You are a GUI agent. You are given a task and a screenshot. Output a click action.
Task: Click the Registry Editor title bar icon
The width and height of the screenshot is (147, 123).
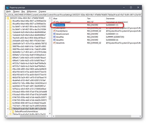tap(7, 7)
